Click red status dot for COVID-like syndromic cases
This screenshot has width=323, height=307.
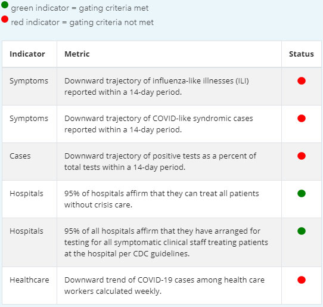coord(302,118)
